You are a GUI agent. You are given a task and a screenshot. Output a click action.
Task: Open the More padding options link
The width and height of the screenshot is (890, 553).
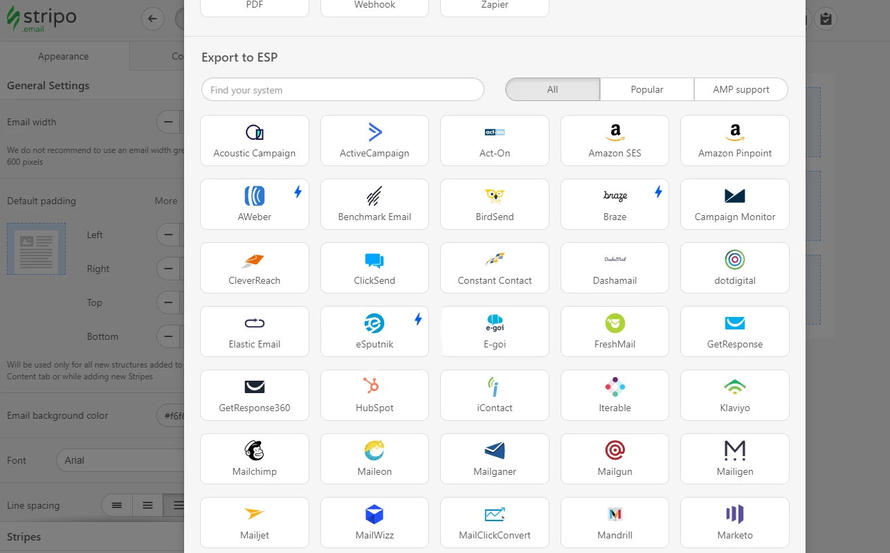click(166, 201)
